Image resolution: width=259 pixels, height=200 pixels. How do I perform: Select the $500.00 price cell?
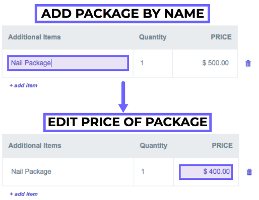[x=215, y=63]
